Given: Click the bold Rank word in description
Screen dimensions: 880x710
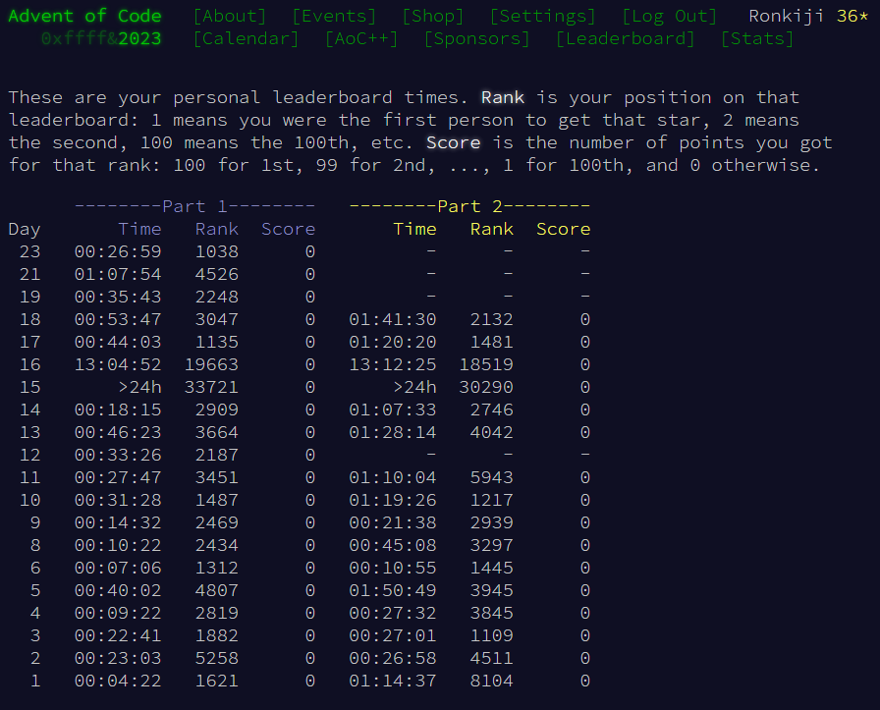Looking at the screenshot, I should [x=503, y=97].
